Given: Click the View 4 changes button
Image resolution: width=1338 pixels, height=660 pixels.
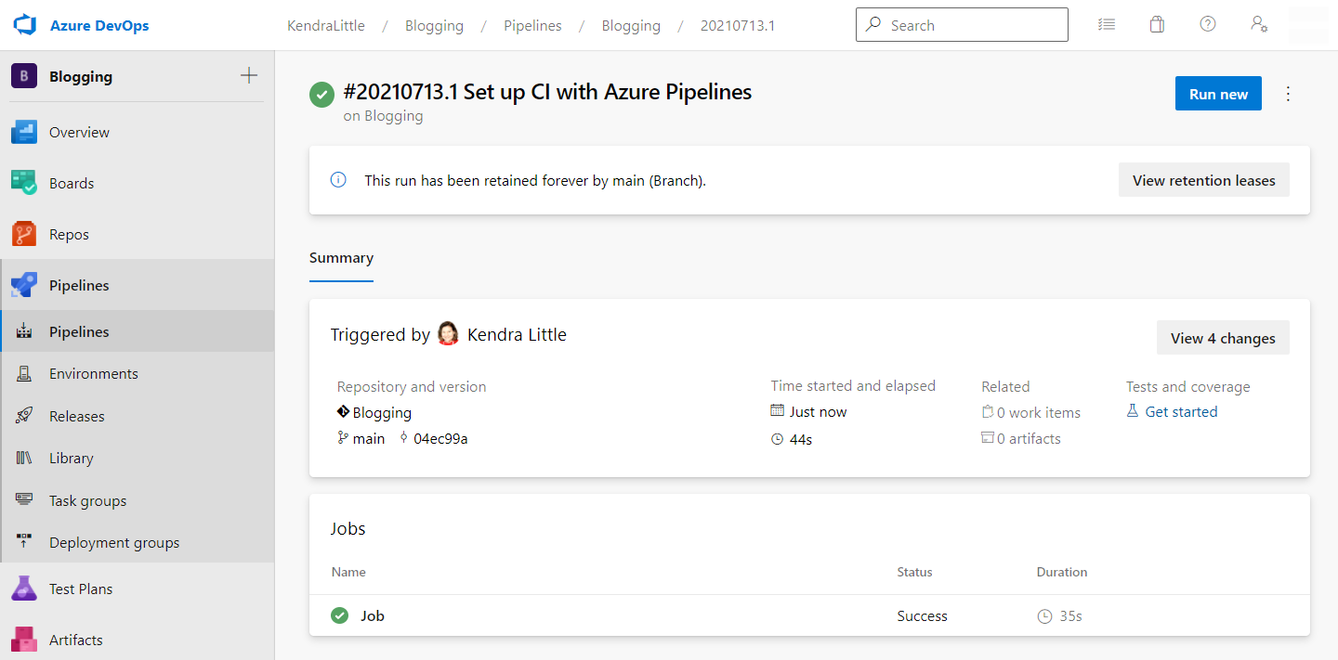Looking at the screenshot, I should 1223,337.
